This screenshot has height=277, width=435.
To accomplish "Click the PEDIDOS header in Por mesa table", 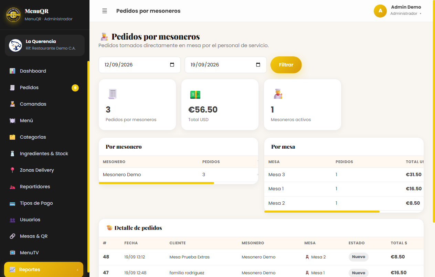I will click(344, 162).
